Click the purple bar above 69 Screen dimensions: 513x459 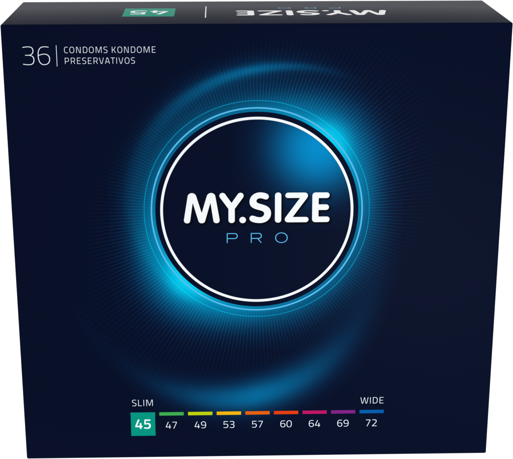point(343,412)
